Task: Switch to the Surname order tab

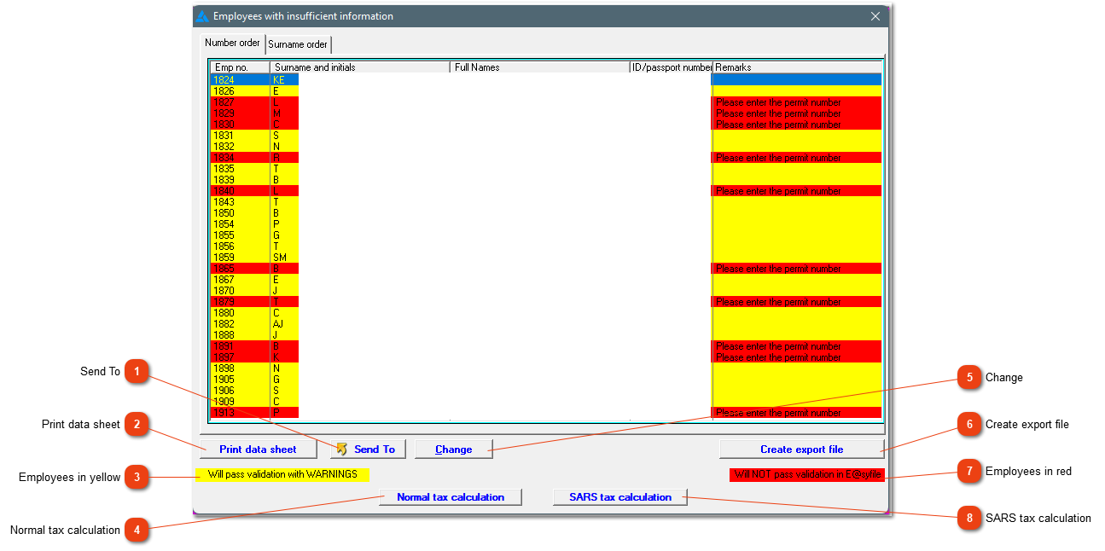Action: (x=298, y=44)
